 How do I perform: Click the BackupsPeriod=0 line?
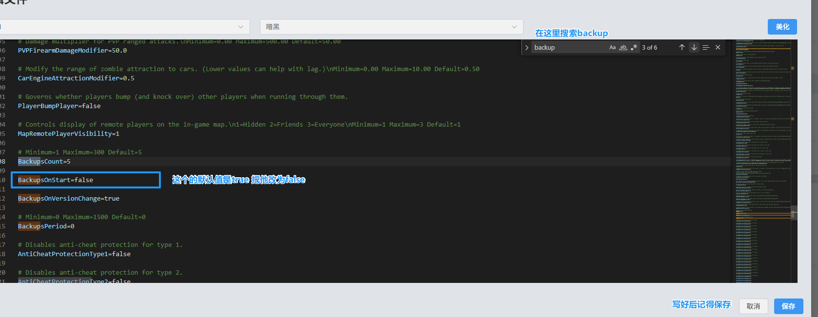tap(46, 226)
